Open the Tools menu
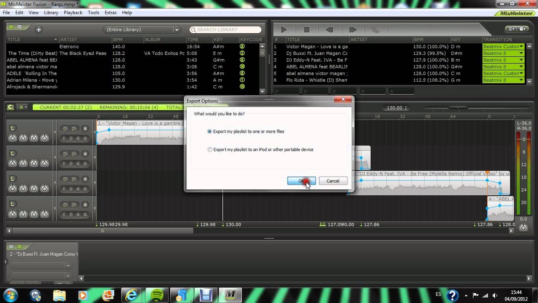This screenshot has width=538, height=303. click(94, 13)
